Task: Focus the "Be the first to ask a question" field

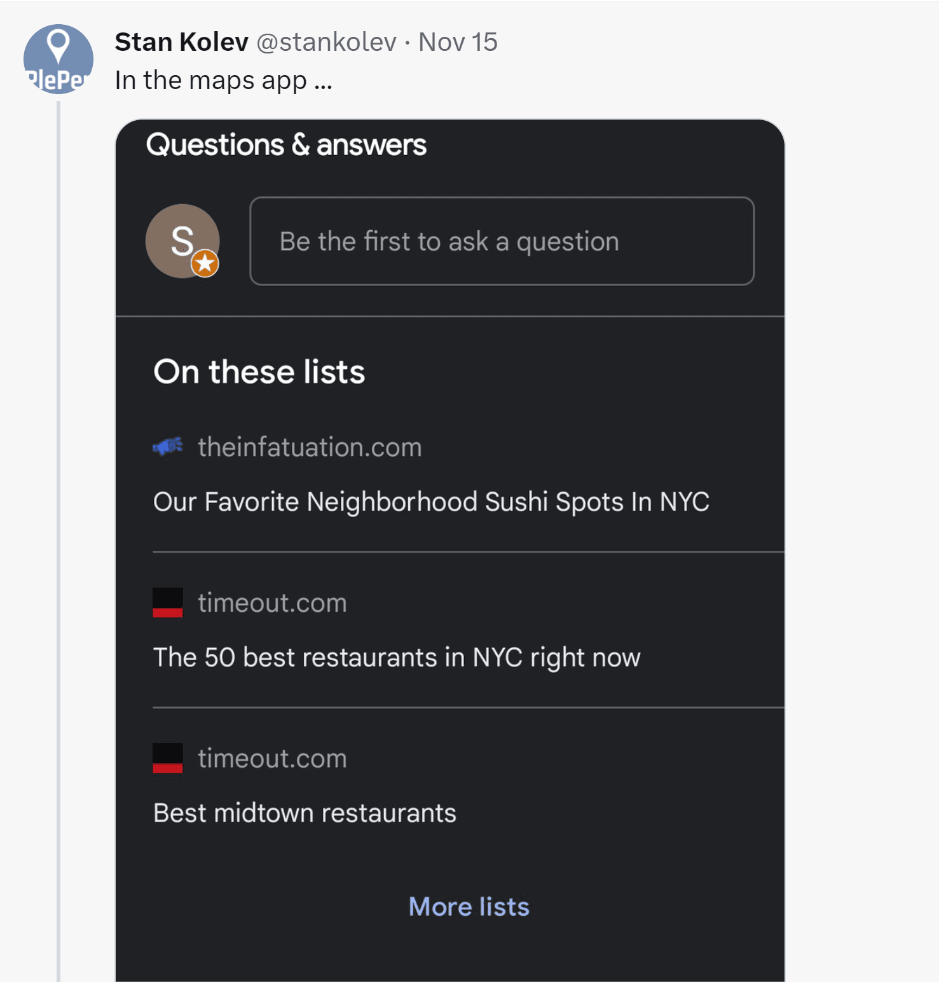Action: pyautogui.click(x=502, y=241)
